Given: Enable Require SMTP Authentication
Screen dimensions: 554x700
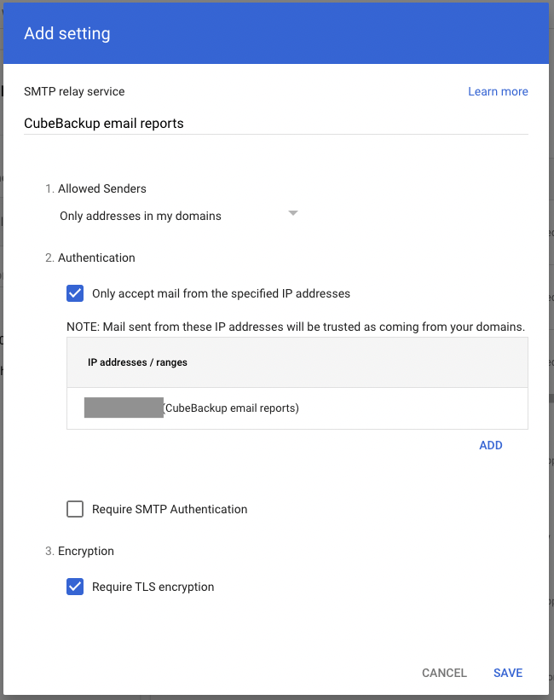Looking at the screenshot, I should tap(75, 509).
